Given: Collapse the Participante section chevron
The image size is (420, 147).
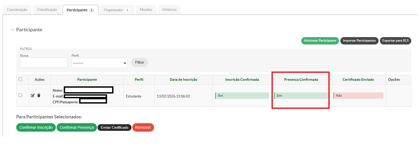Looking at the screenshot, I should (12, 30).
